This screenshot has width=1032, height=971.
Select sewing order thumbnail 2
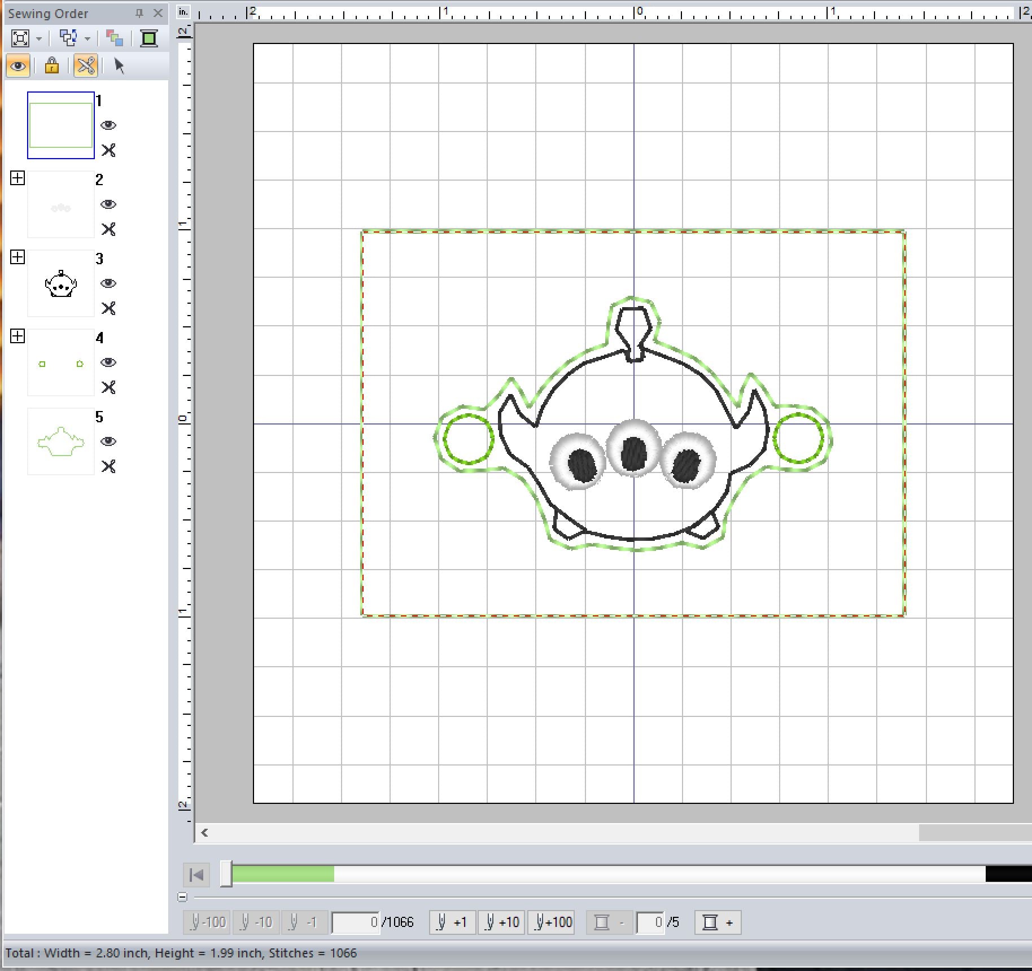point(61,204)
